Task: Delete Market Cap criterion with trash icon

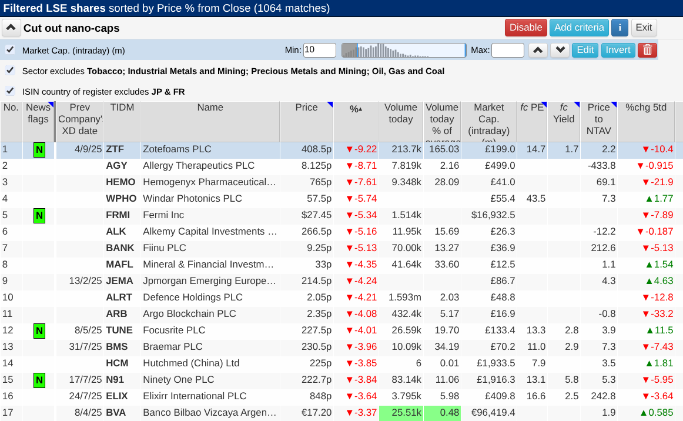Action: click(647, 50)
